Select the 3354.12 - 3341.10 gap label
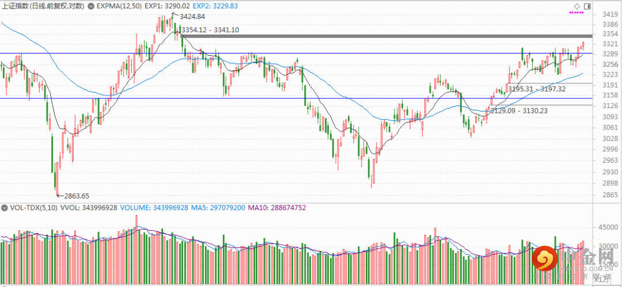Viewport: 622px width, 287px height. pos(210,29)
